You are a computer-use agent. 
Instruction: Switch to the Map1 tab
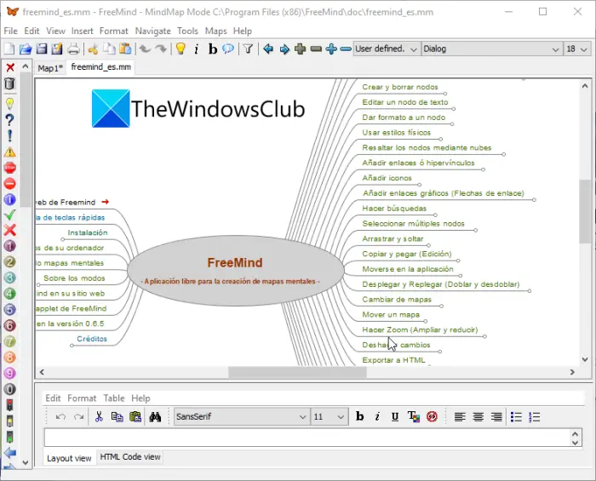click(x=50, y=68)
